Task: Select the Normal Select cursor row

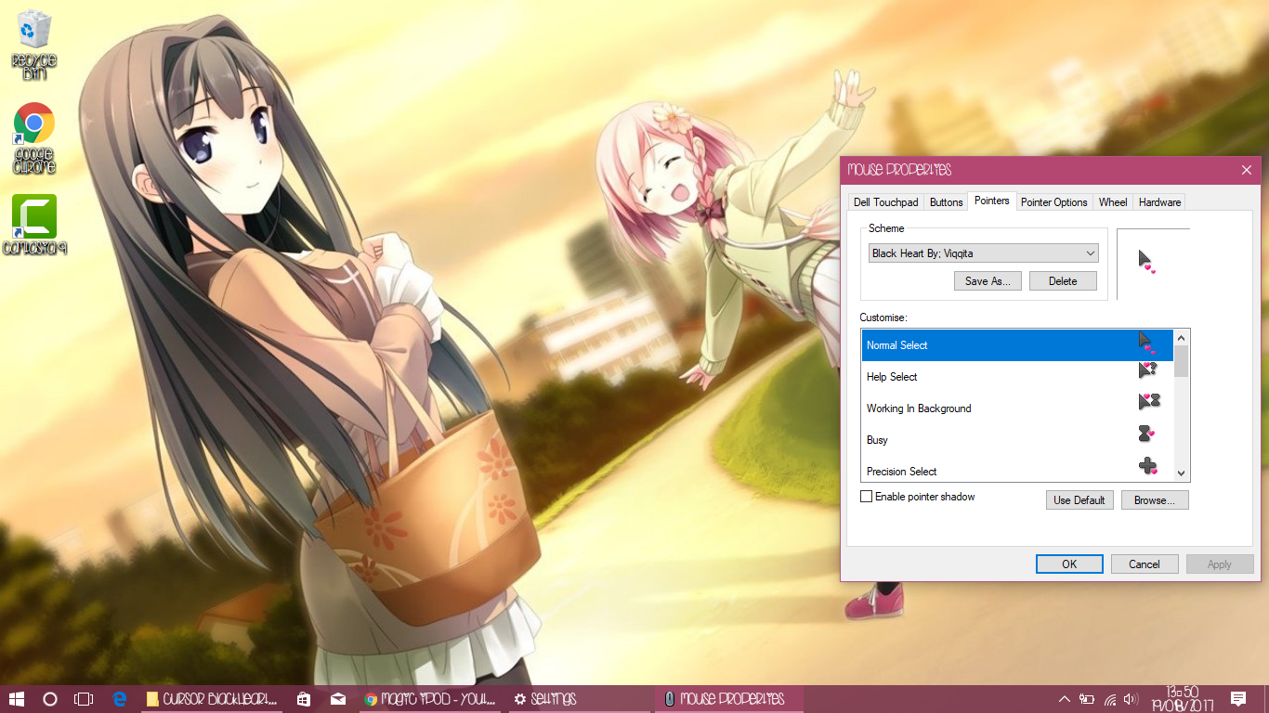Action: coord(1017,345)
